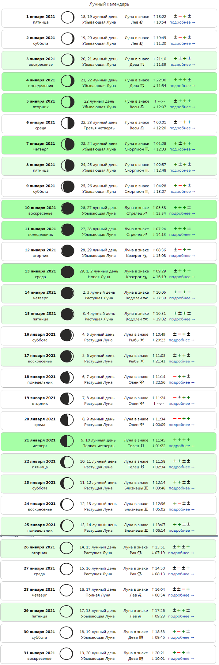The image size is (219, 665).
Task: Click date text 24 января 2021
Action: 40,504
